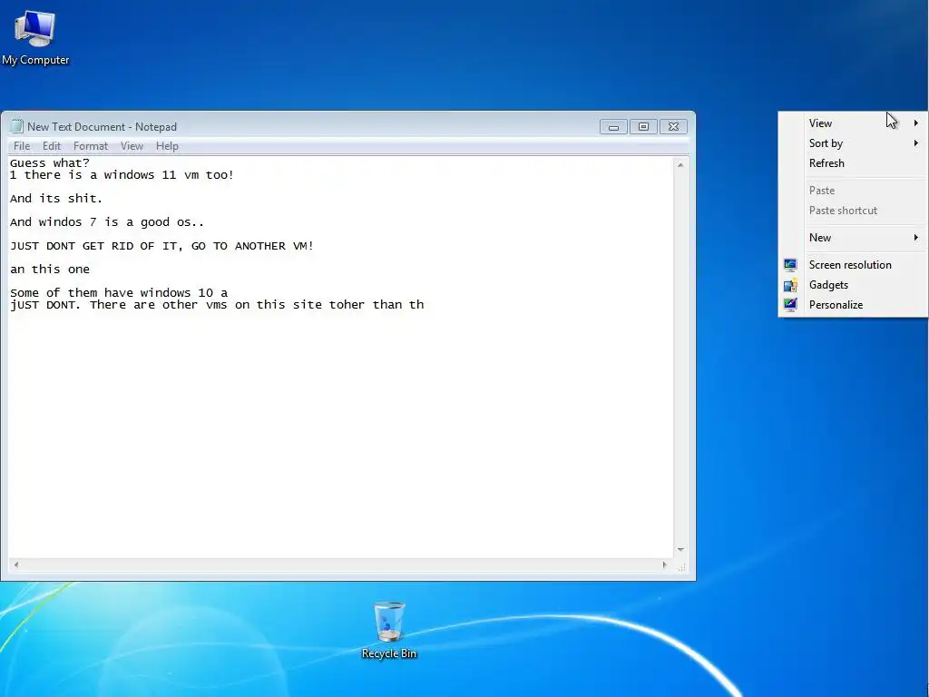The height and width of the screenshot is (697, 929).
Task: Select the Recycle Bin desktop icon
Action: click(x=388, y=630)
